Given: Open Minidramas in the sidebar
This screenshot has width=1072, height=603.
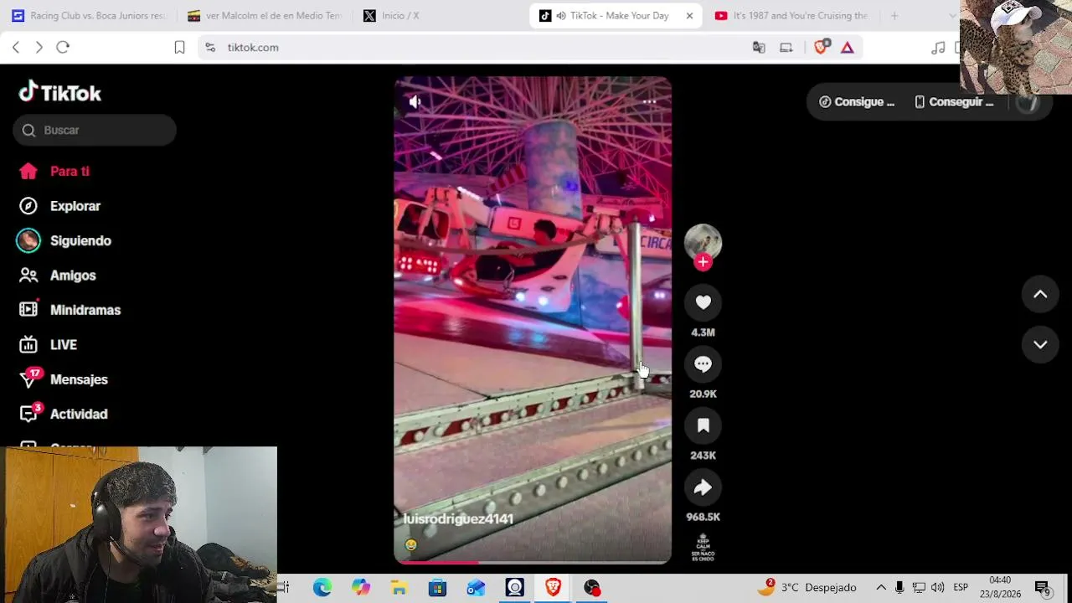Looking at the screenshot, I should point(70,310).
